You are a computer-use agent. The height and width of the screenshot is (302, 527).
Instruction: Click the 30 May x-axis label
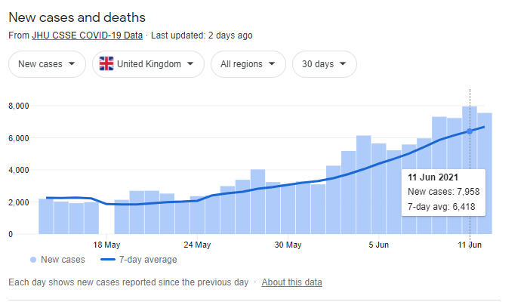[288, 245]
